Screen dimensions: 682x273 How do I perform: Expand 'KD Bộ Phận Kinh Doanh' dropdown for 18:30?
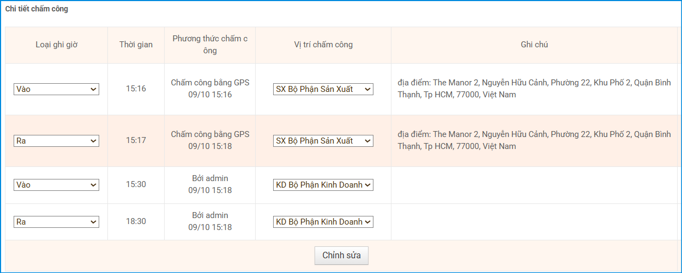tap(323, 222)
